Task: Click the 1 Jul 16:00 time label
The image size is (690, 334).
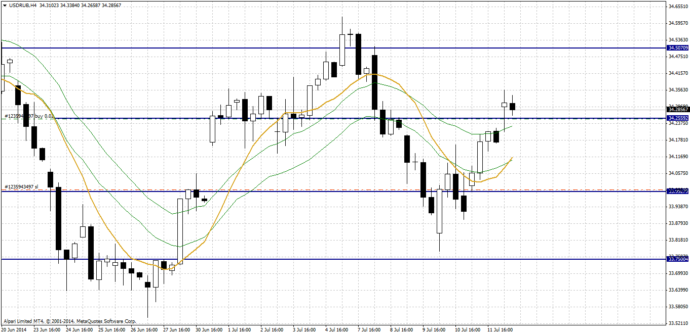Action: (x=240, y=330)
